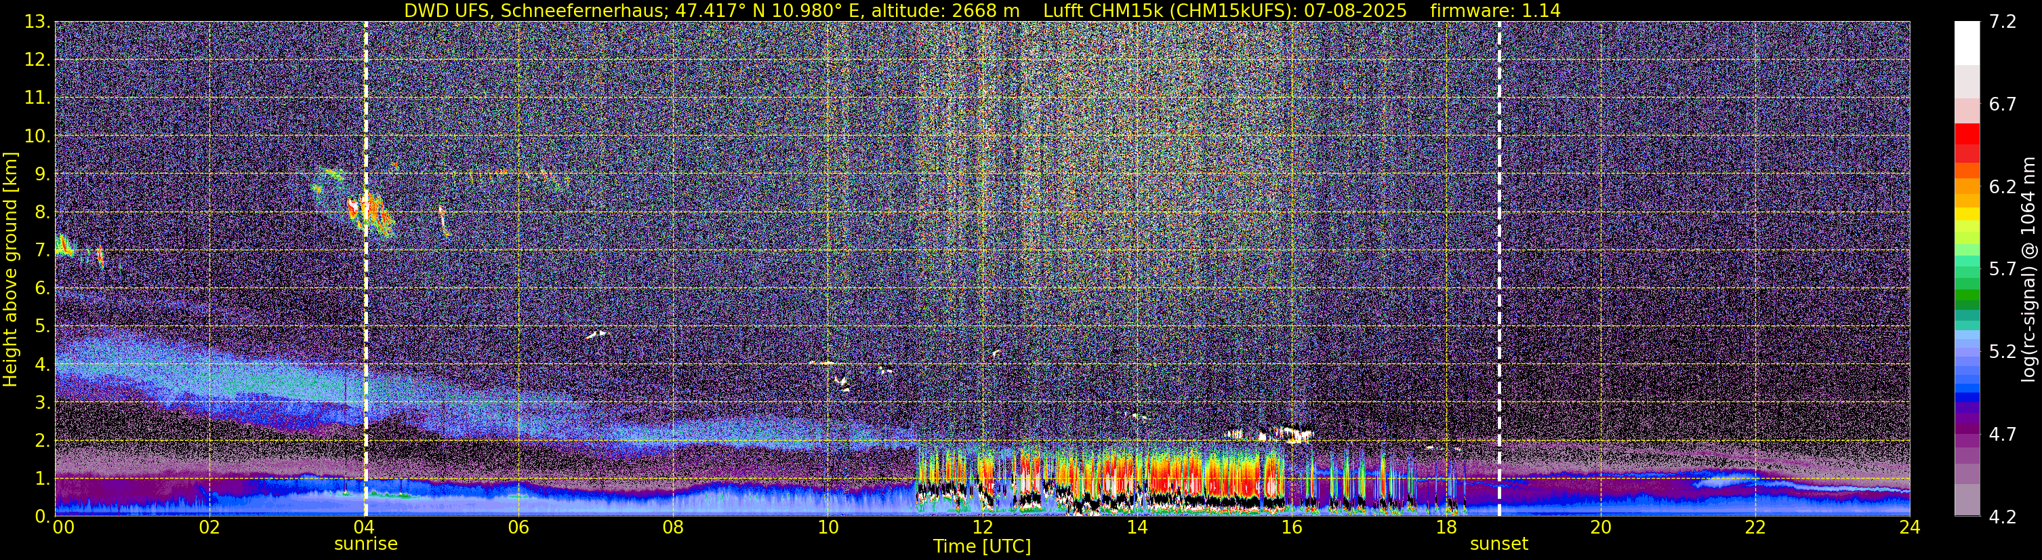
Task: Click the height axis tick '6.'
Action: (x=43, y=288)
